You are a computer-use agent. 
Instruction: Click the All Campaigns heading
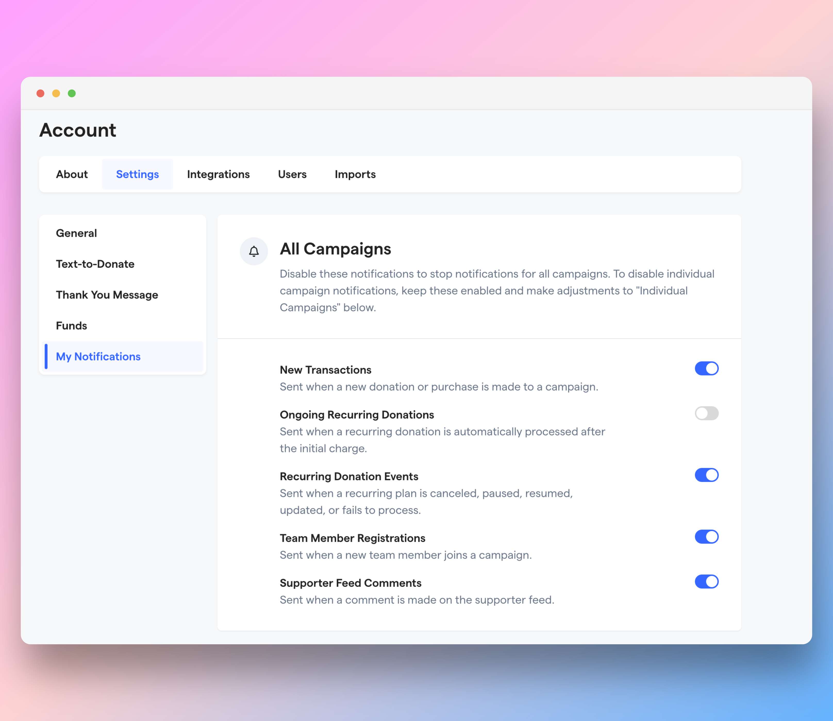click(335, 249)
